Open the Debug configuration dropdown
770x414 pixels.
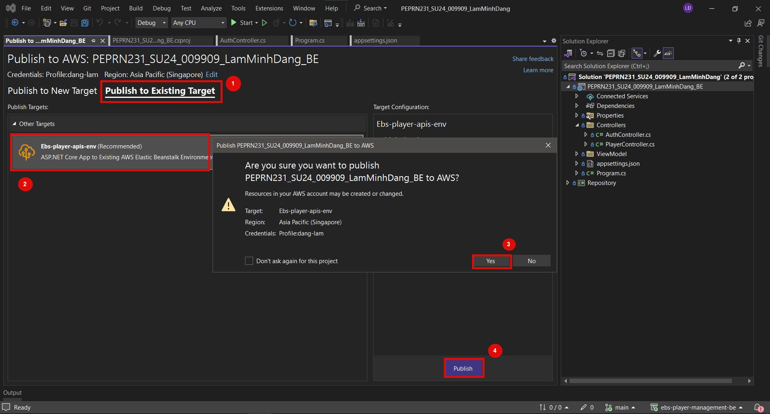point(152,23)
